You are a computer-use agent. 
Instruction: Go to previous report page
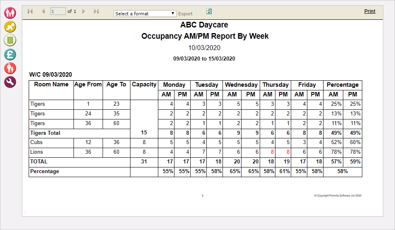click(x=43, y=11)
